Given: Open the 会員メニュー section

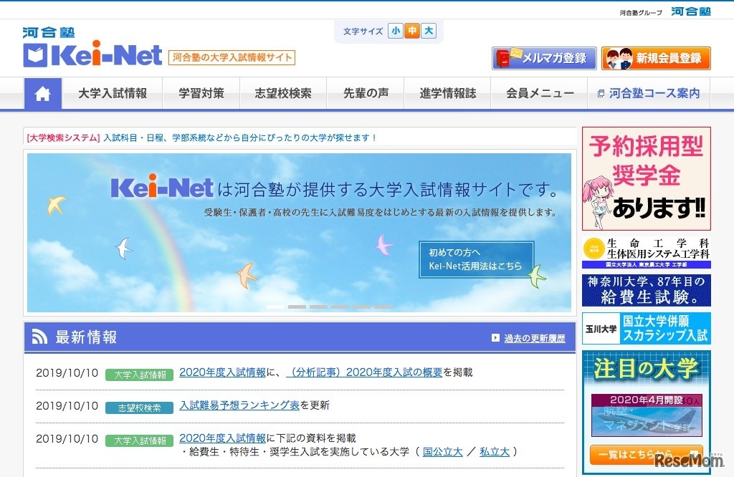Looking at the screenshot, I should point(539,93).
